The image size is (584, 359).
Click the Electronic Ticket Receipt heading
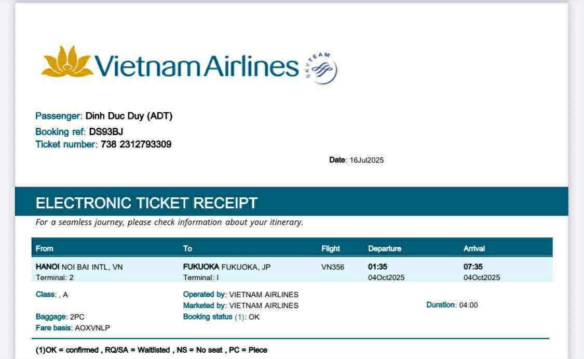click(146, 203)
